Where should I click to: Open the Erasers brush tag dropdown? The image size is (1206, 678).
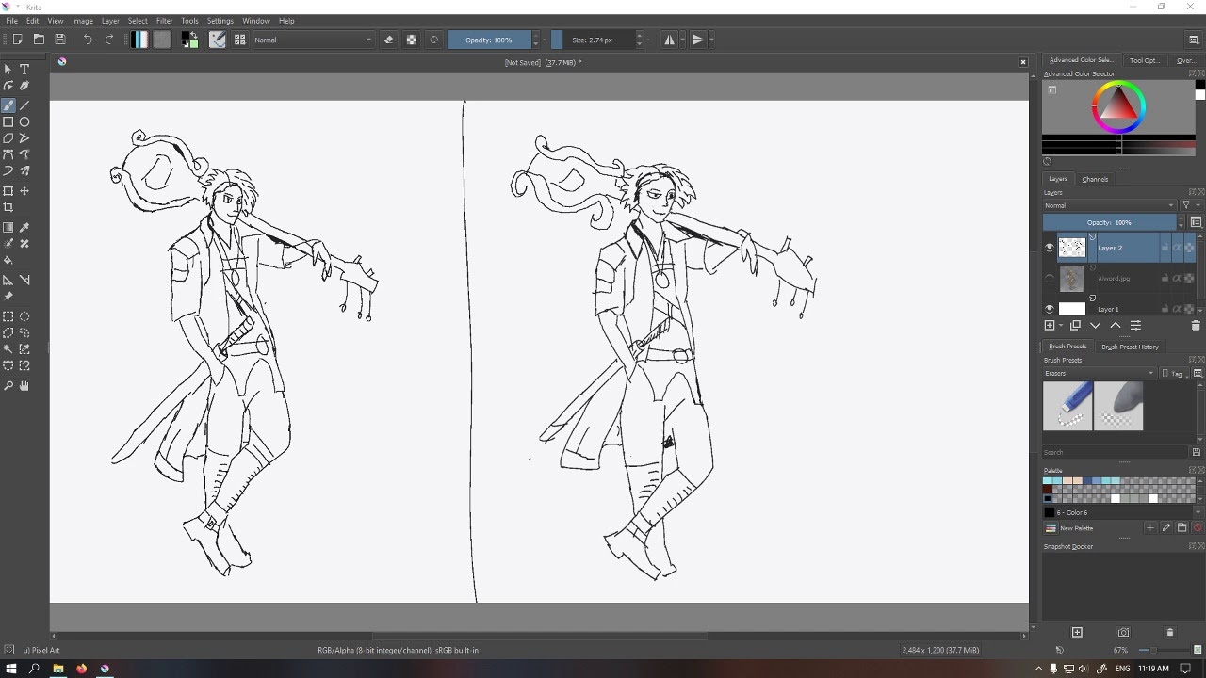pos(1099,373)
